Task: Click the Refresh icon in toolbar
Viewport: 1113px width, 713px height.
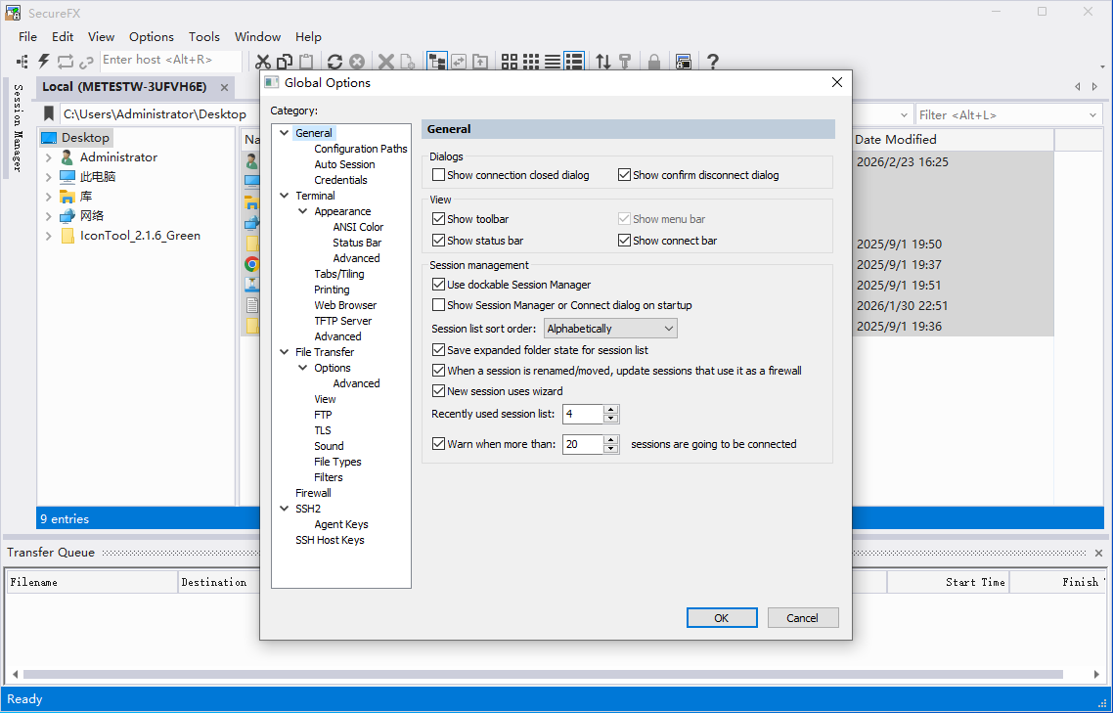Action: pos(334,62)
